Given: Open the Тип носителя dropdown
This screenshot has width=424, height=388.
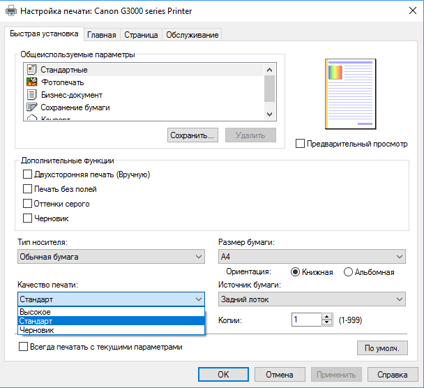Looking at the screenshot, I should click(111, 257).
